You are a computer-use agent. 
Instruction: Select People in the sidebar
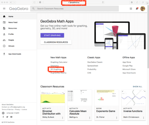(18, 40)
